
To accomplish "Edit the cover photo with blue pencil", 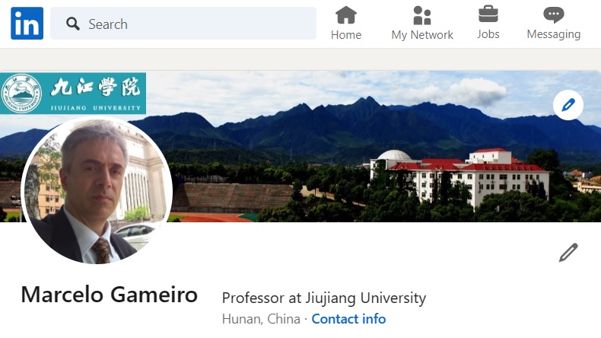I will pos(568,105).
